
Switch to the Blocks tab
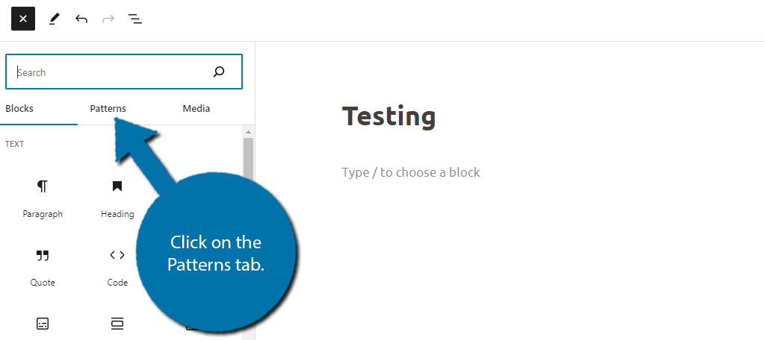point(19,109)
